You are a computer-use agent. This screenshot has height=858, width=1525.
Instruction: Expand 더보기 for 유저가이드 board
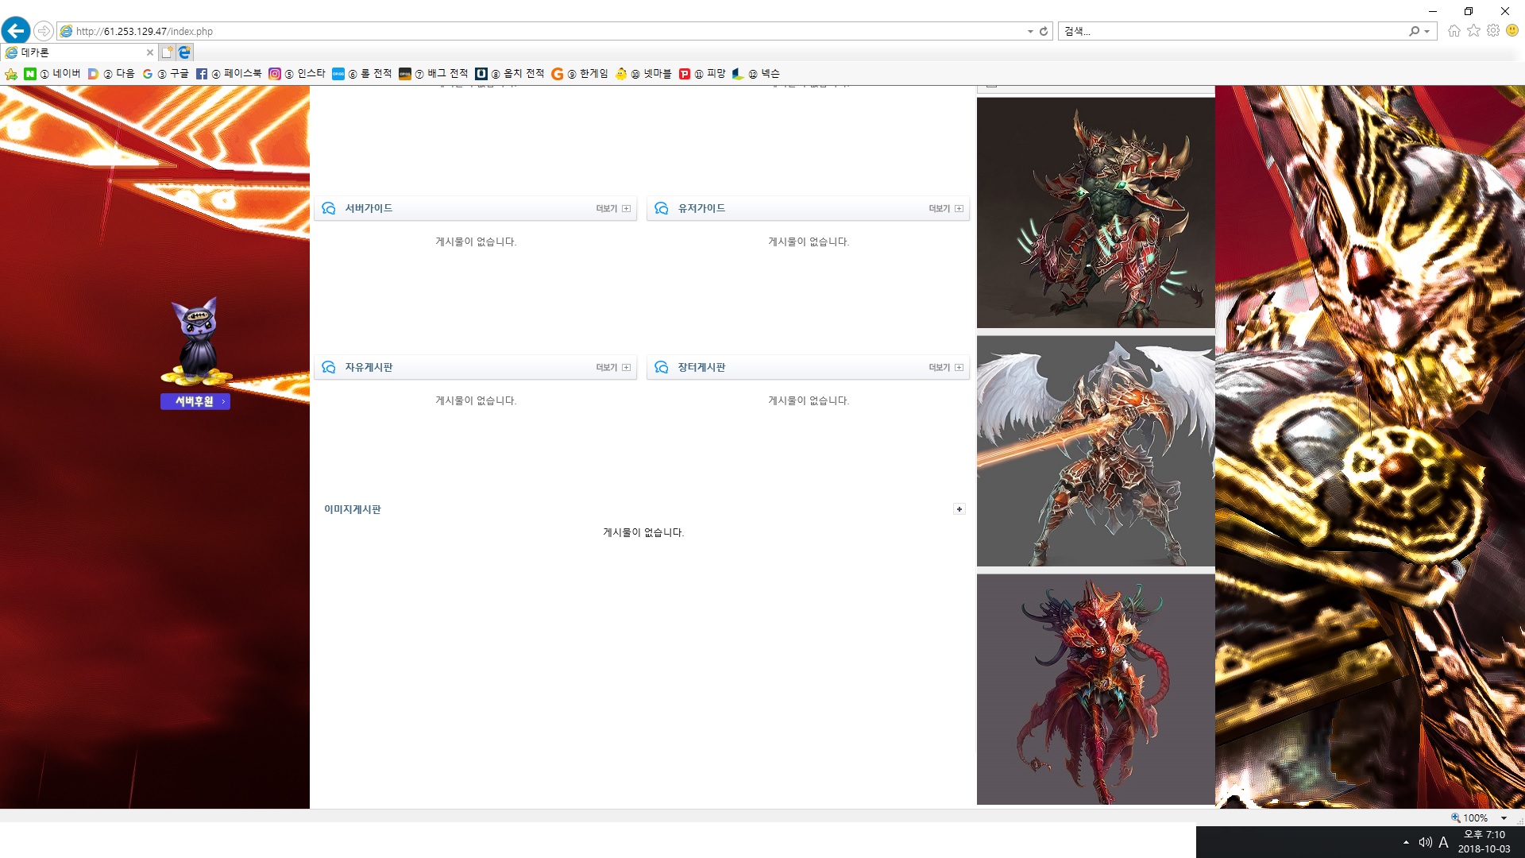945,209
